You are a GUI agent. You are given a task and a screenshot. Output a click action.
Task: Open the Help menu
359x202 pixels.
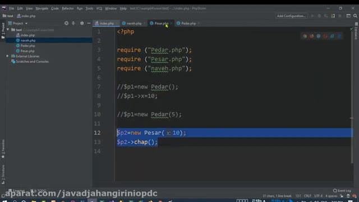123,8
